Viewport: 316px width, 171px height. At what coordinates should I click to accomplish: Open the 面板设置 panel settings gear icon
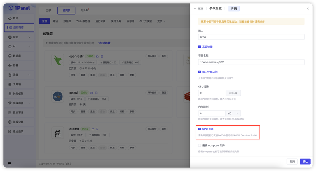tap(10, 122)
